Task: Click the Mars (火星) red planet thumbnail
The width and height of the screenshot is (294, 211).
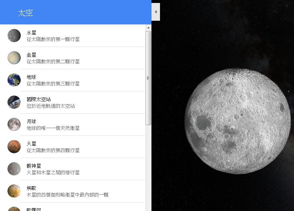Action: [14, 147]
